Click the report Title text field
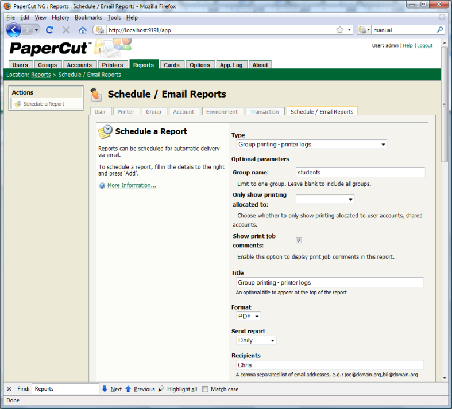Image resolution: width=452 pixels, height=409 pixels. [330, 282]
